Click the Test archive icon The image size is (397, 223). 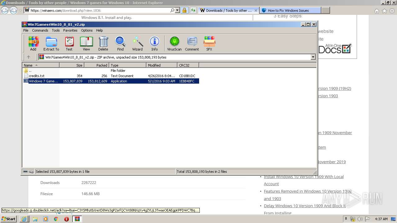[x=69, y=43]
